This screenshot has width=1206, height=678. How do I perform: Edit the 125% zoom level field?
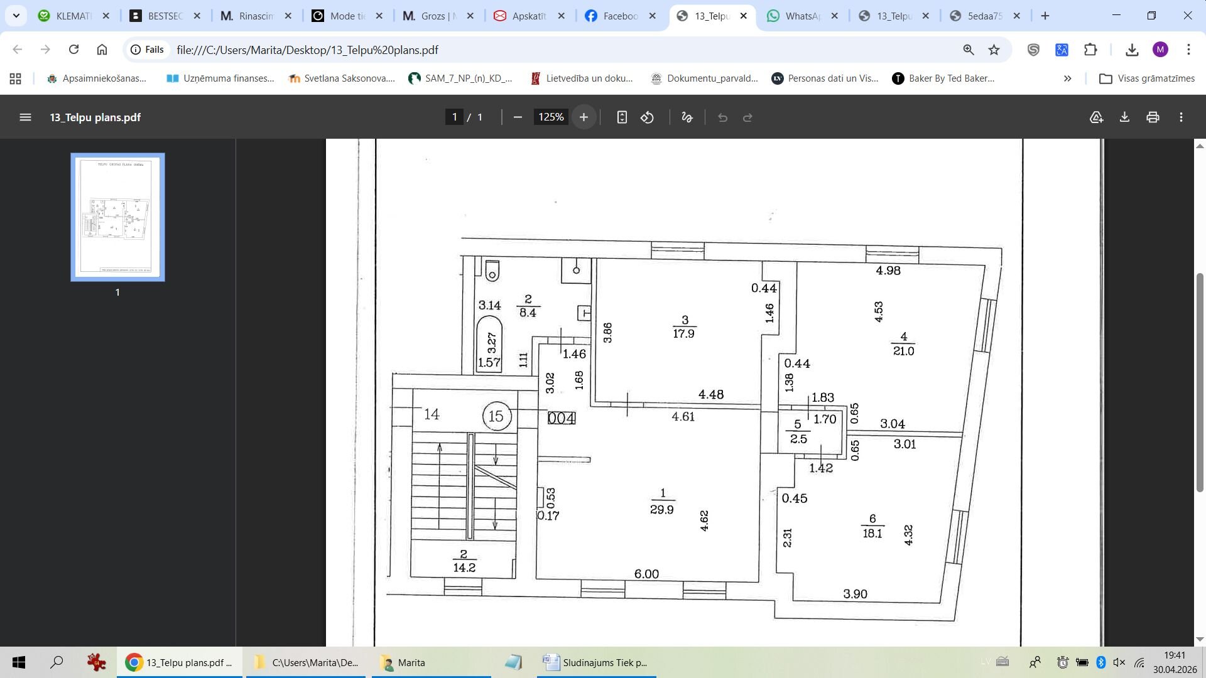pos(551,117)
